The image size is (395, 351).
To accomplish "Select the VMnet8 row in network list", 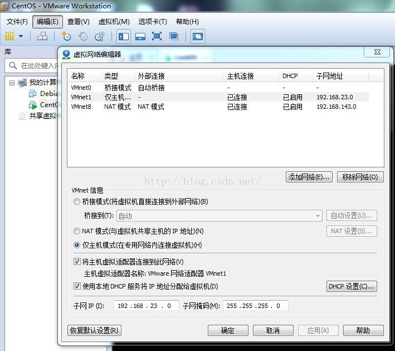I will click(x=219, y=107).
